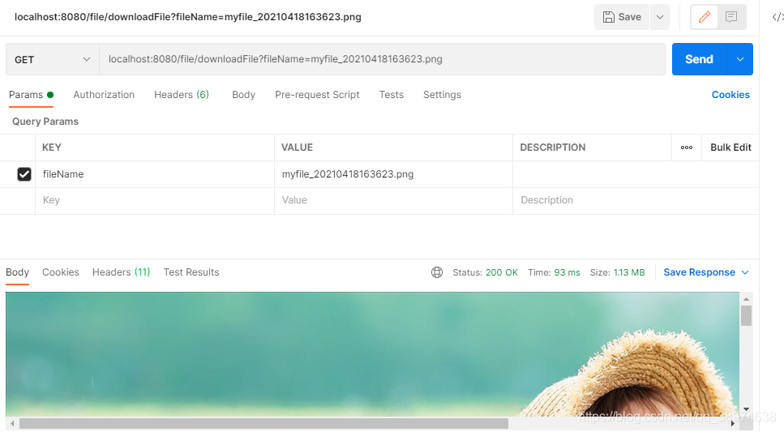This screenshot has width=784, height=432.
Task: Open the Tests tab
Action: (391, 95)
